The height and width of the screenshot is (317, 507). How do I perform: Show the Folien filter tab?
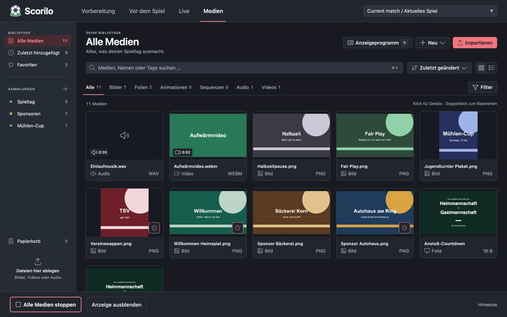[x=143, y=87]
